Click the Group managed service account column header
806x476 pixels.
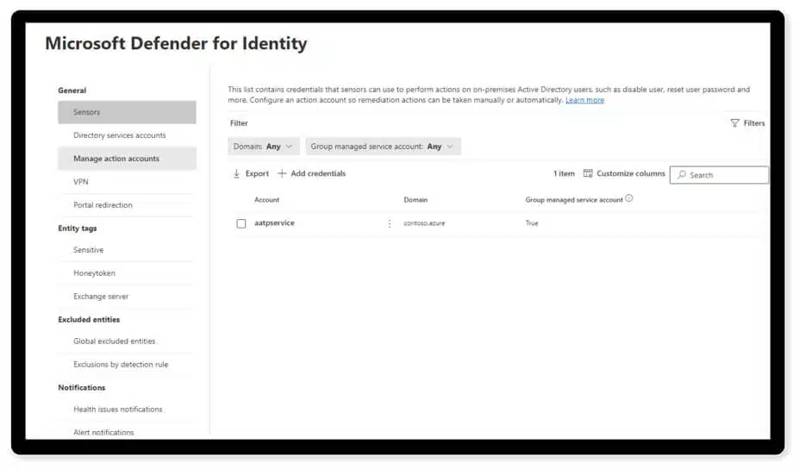point(574,200)
